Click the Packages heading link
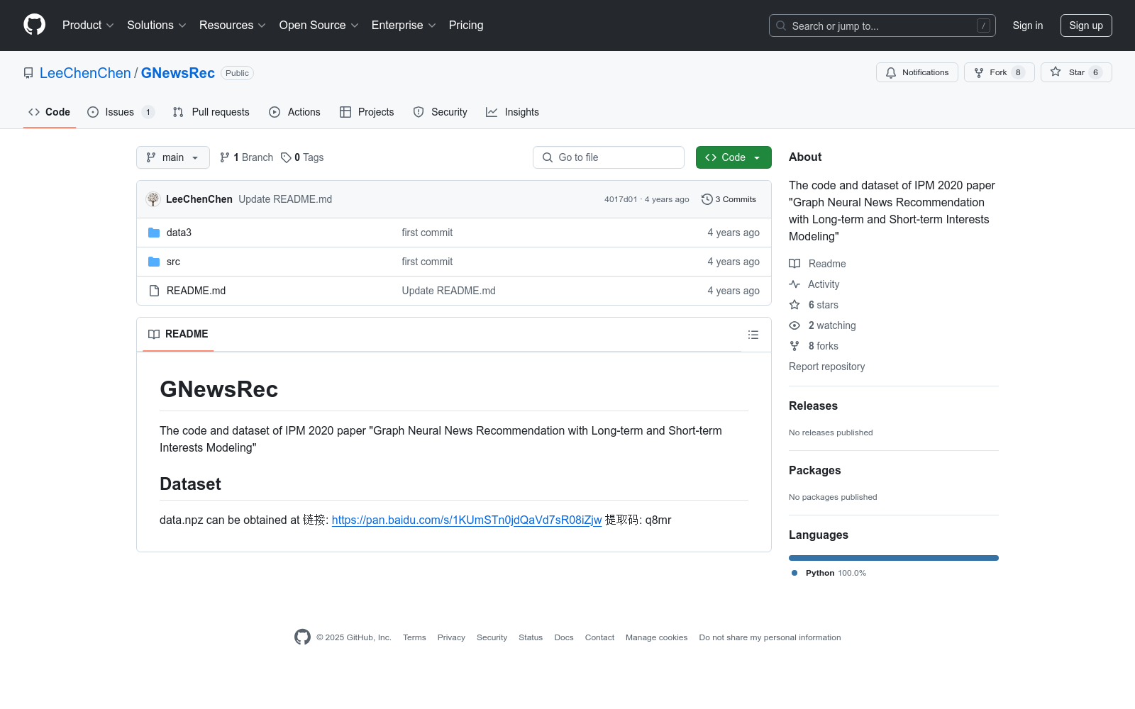 814,470
